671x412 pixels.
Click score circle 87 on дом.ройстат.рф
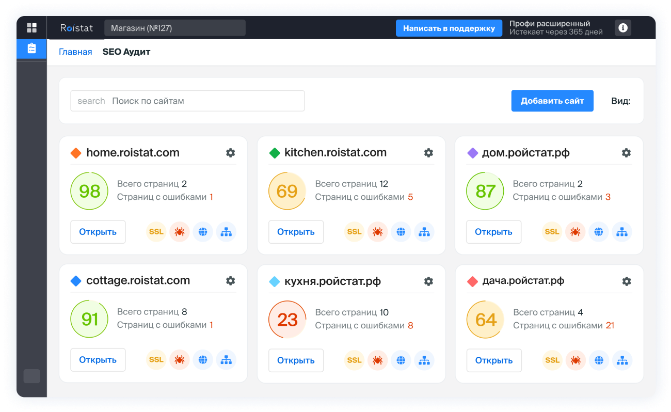coord(485,191)
